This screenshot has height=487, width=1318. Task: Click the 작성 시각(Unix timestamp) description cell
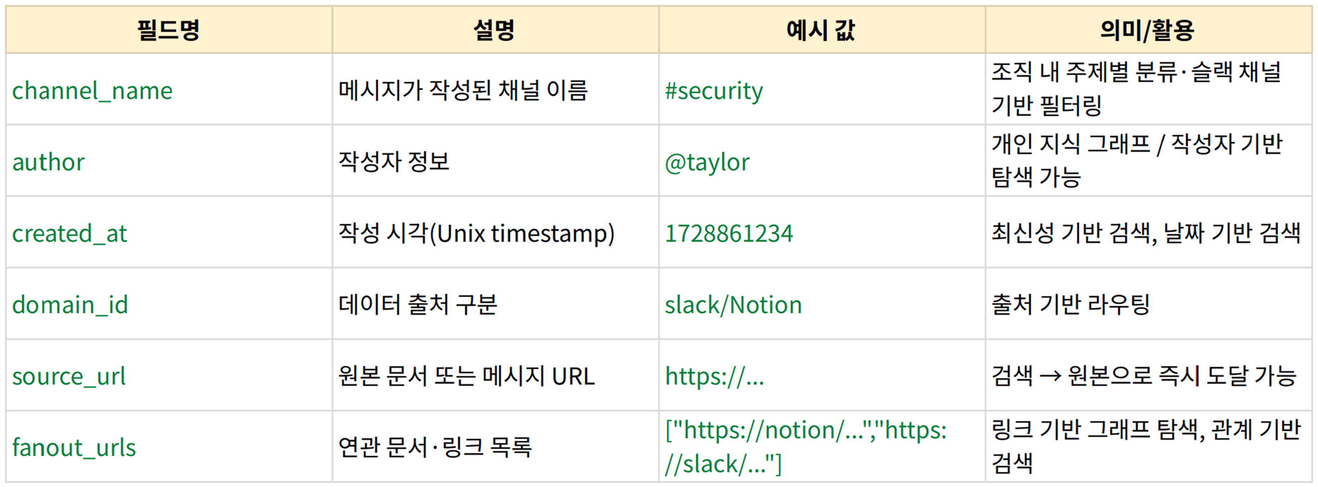[x=476, y=234]
